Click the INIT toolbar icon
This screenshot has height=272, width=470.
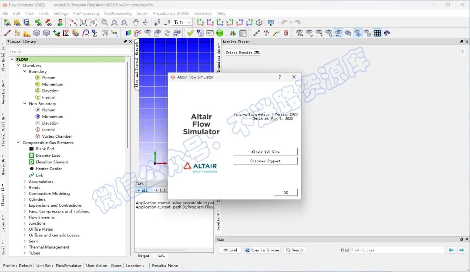[210, 33]
